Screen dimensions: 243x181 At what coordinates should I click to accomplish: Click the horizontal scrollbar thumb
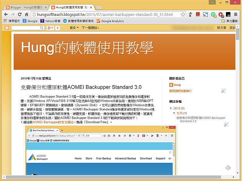(114, 177)
